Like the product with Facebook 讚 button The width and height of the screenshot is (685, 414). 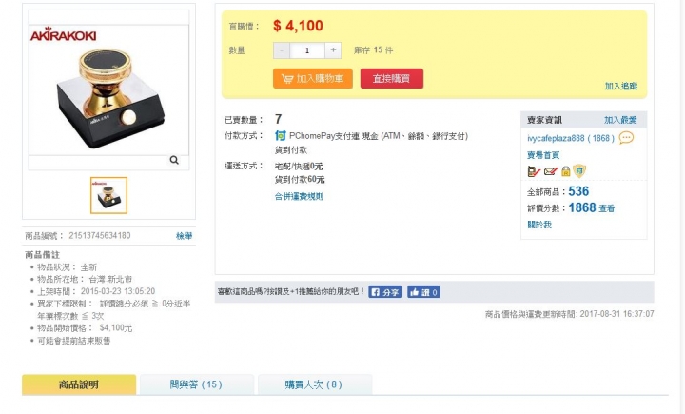coord(423,292)
